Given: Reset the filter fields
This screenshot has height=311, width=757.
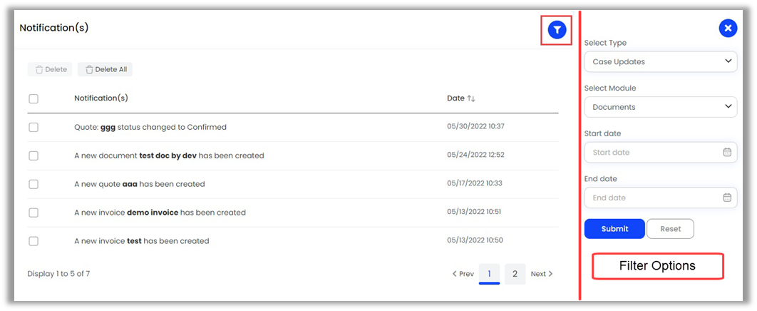Looking at the screenshot, I should [670, 229].
